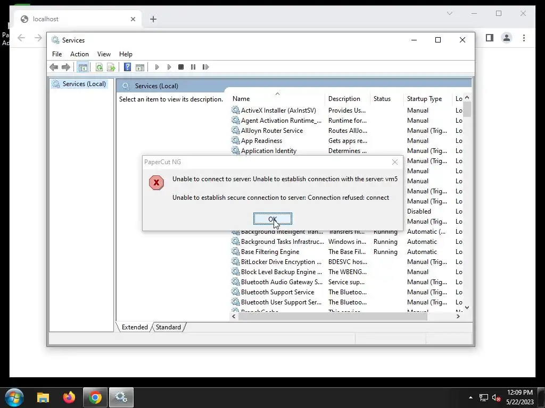545x408 pixels.
Task: Open a new browser tab
Action: point(153,19)
